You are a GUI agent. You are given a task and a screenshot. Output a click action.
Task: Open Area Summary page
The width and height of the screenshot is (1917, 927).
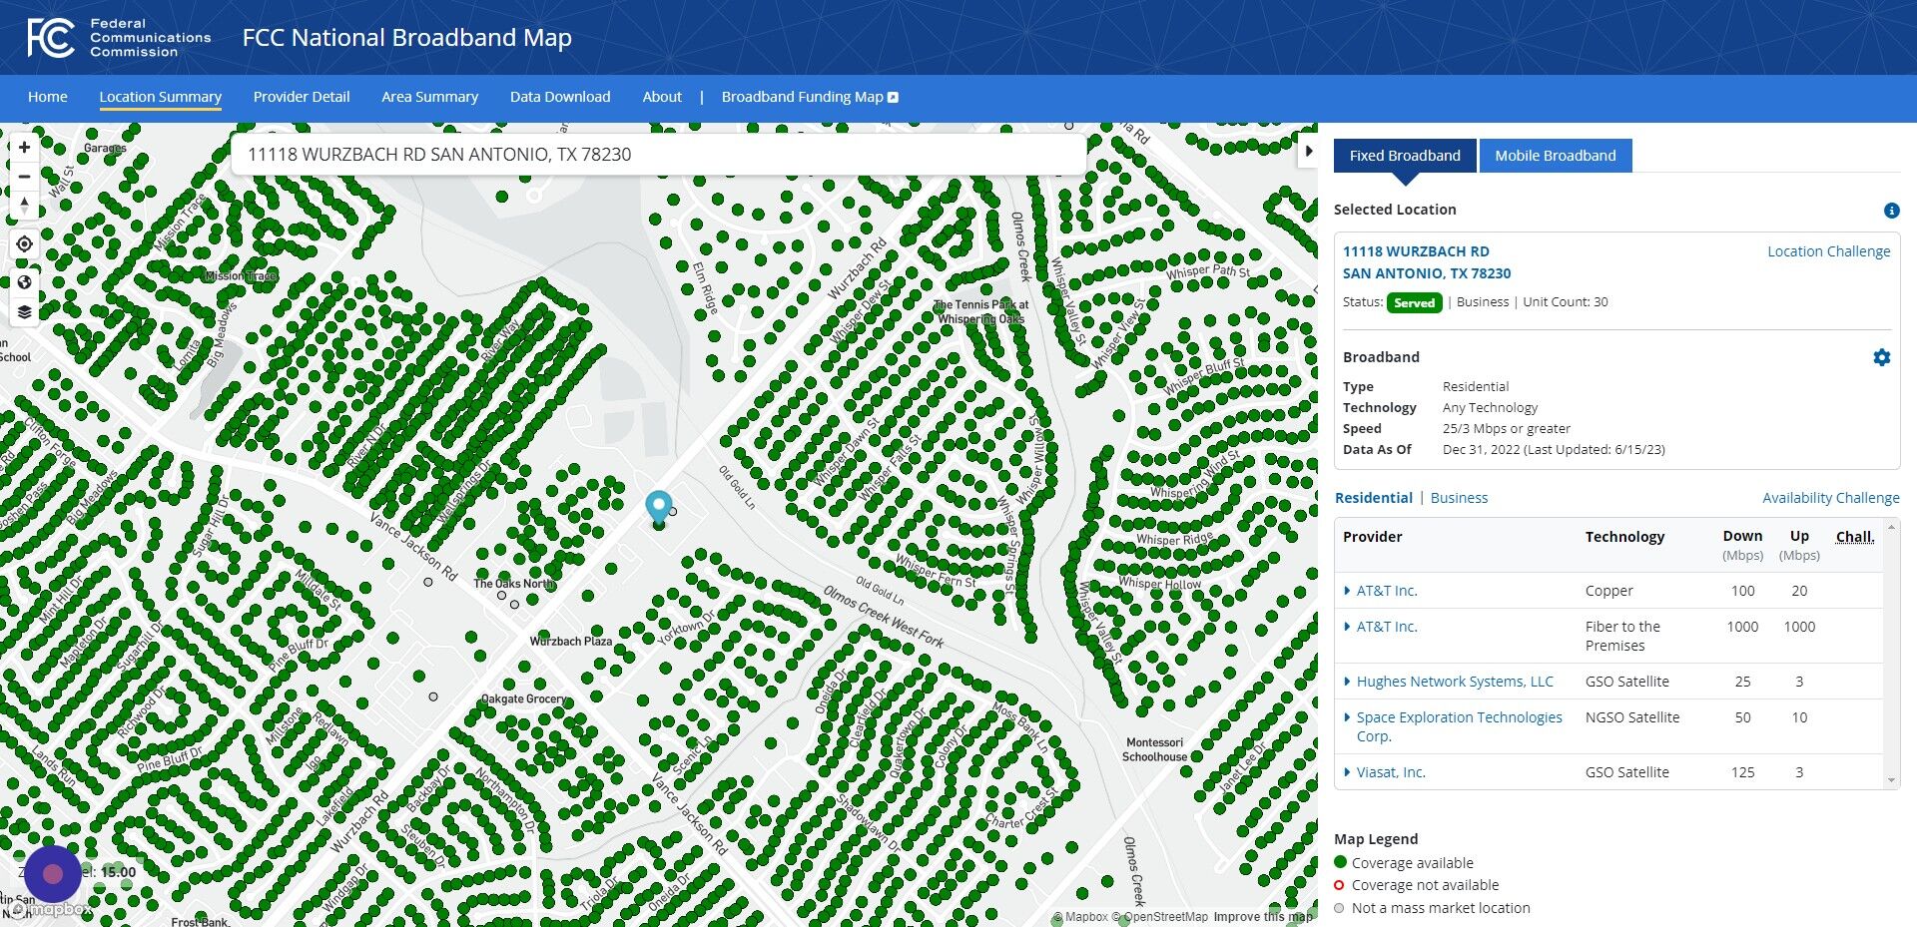[429, 97]
